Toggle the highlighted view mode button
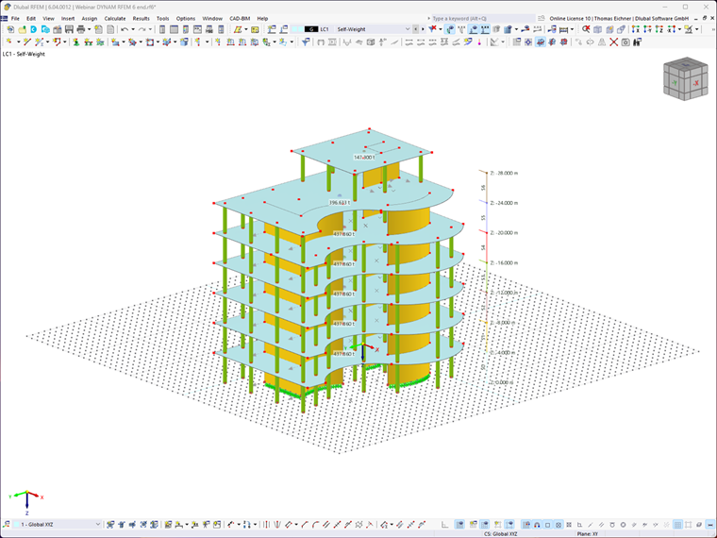Image resolution: width=717 pixels, height=538 pixels. (541, 42)
